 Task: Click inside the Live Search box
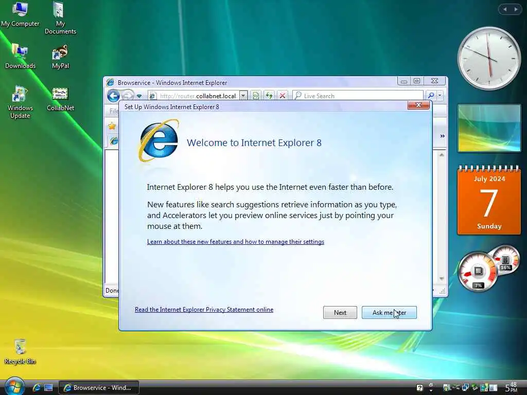tap(358, 96)
